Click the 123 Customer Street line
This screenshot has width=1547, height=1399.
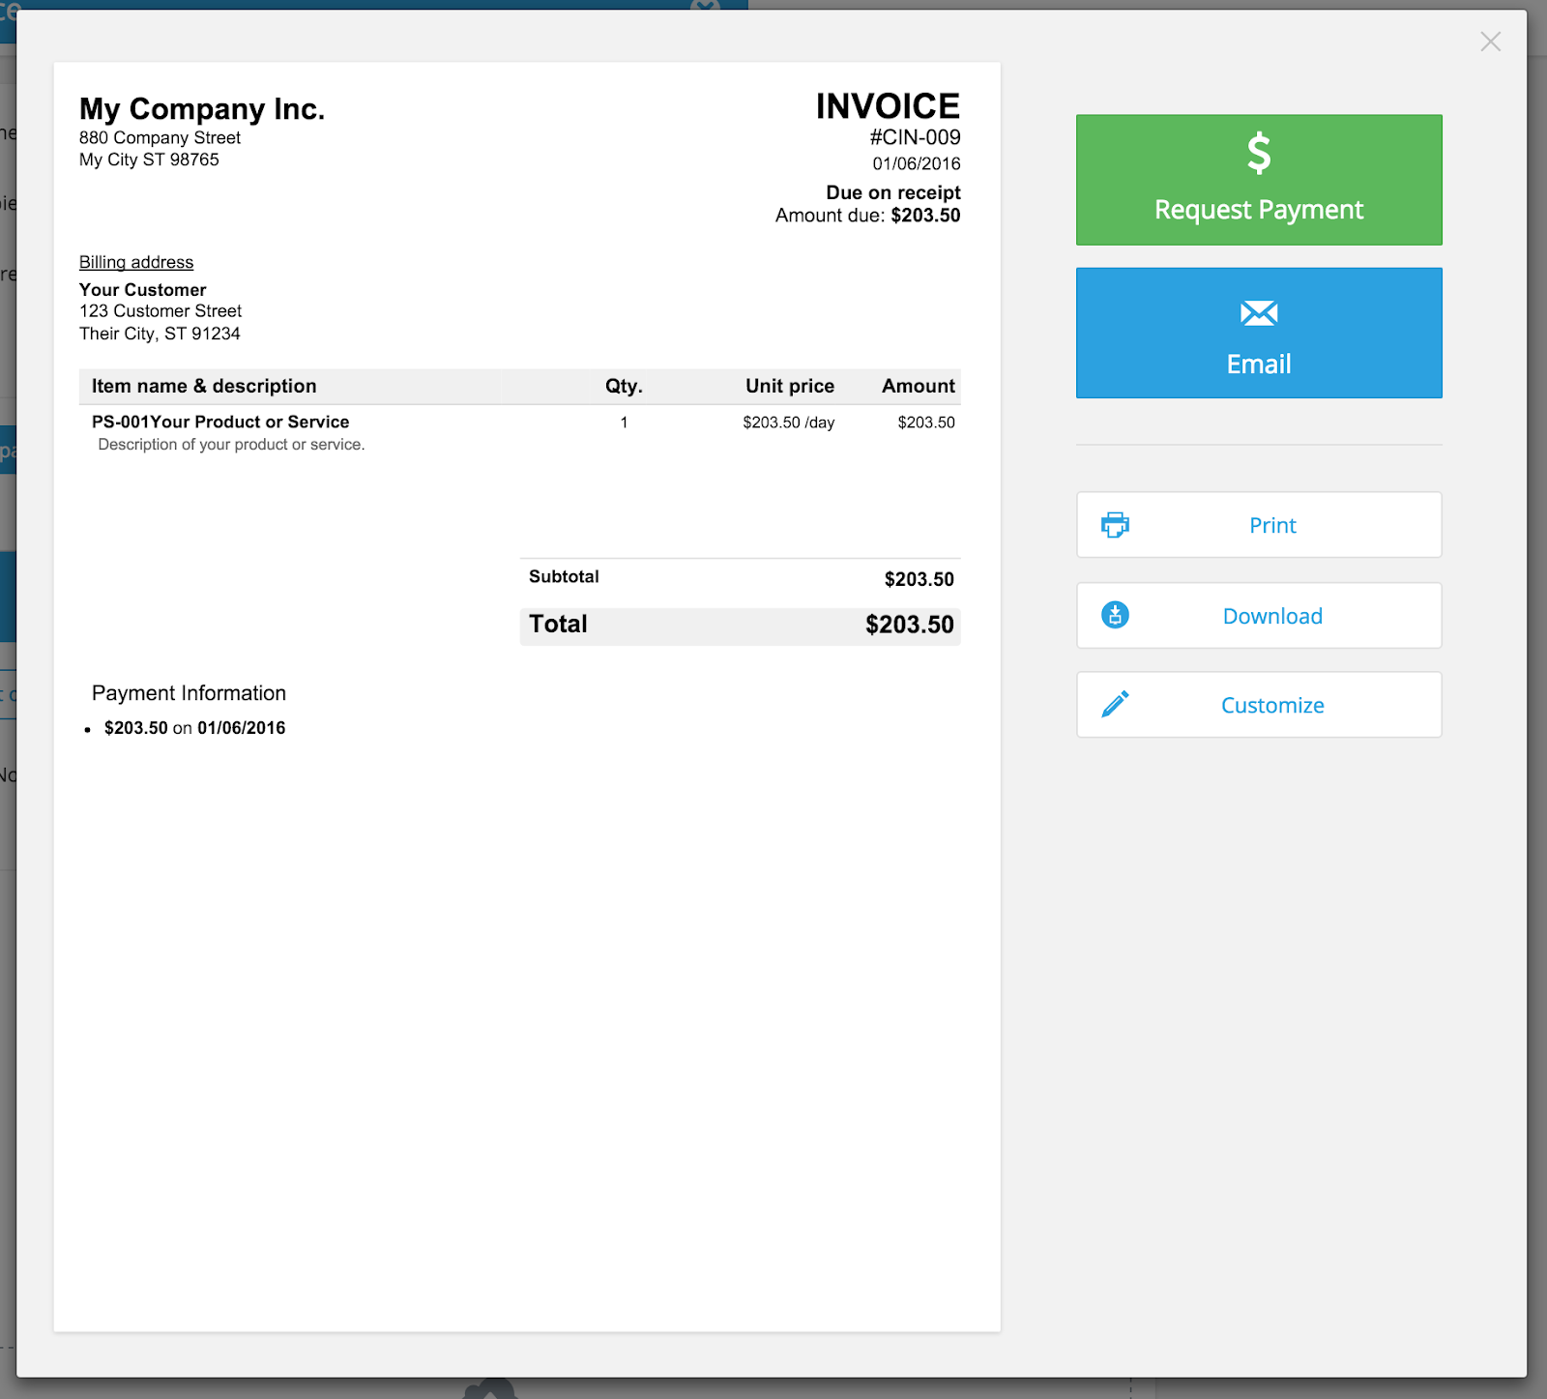tap(161, 311)
